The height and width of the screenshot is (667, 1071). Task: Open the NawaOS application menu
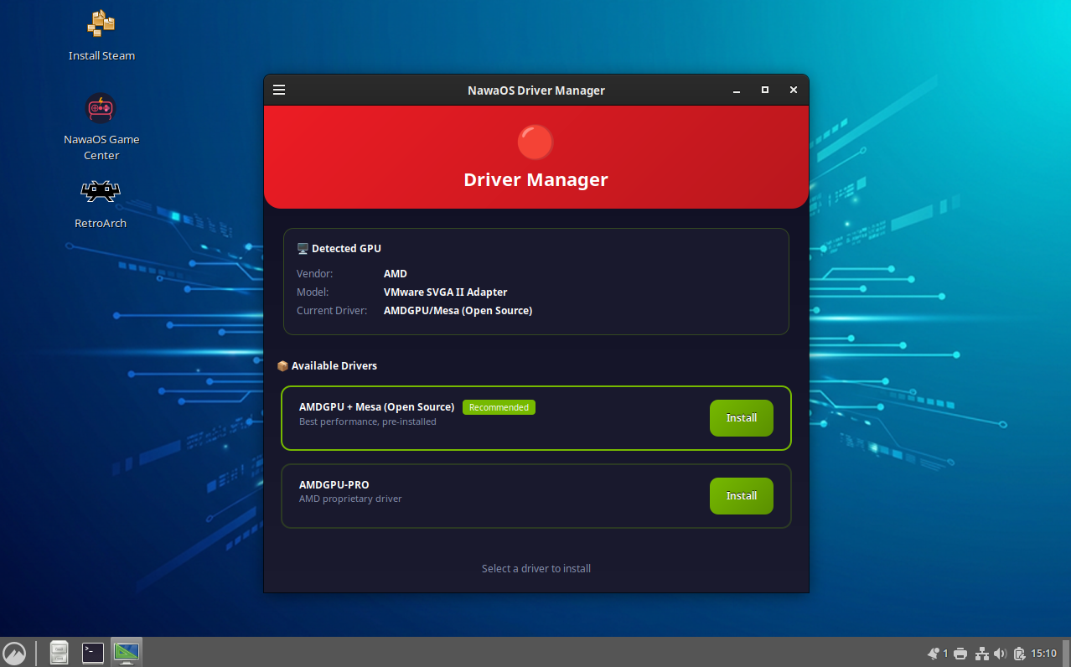coord(15,653)
